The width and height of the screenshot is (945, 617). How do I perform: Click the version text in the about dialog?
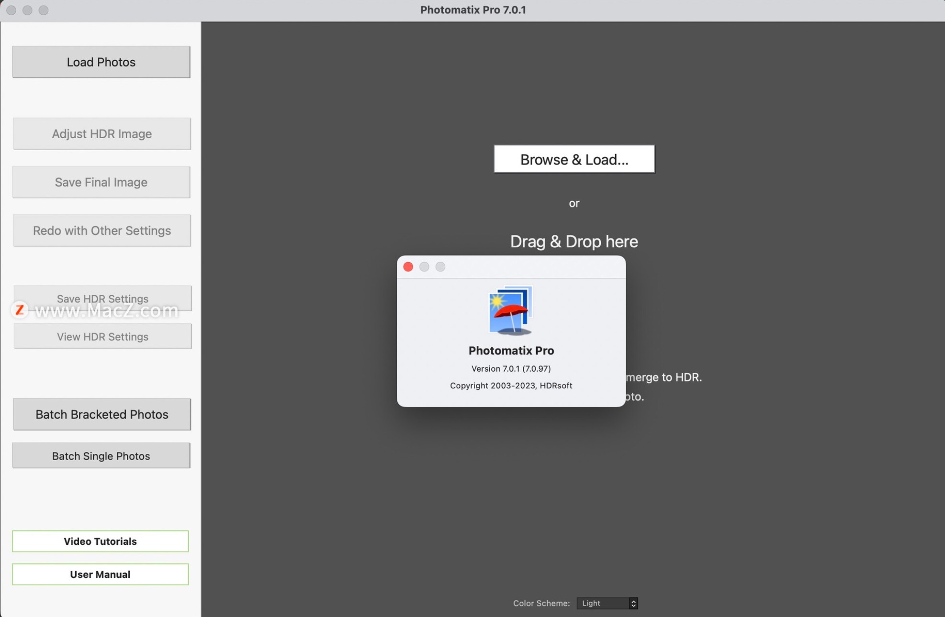tap(510, 368)
